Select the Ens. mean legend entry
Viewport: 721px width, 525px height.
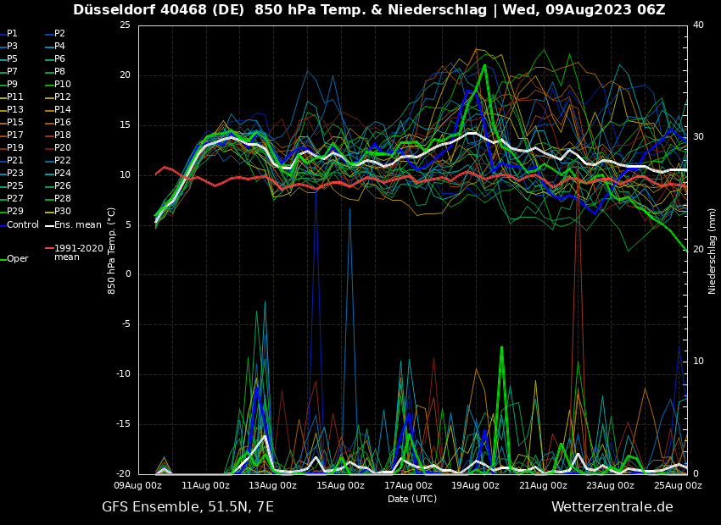click(x=77, y=225)
